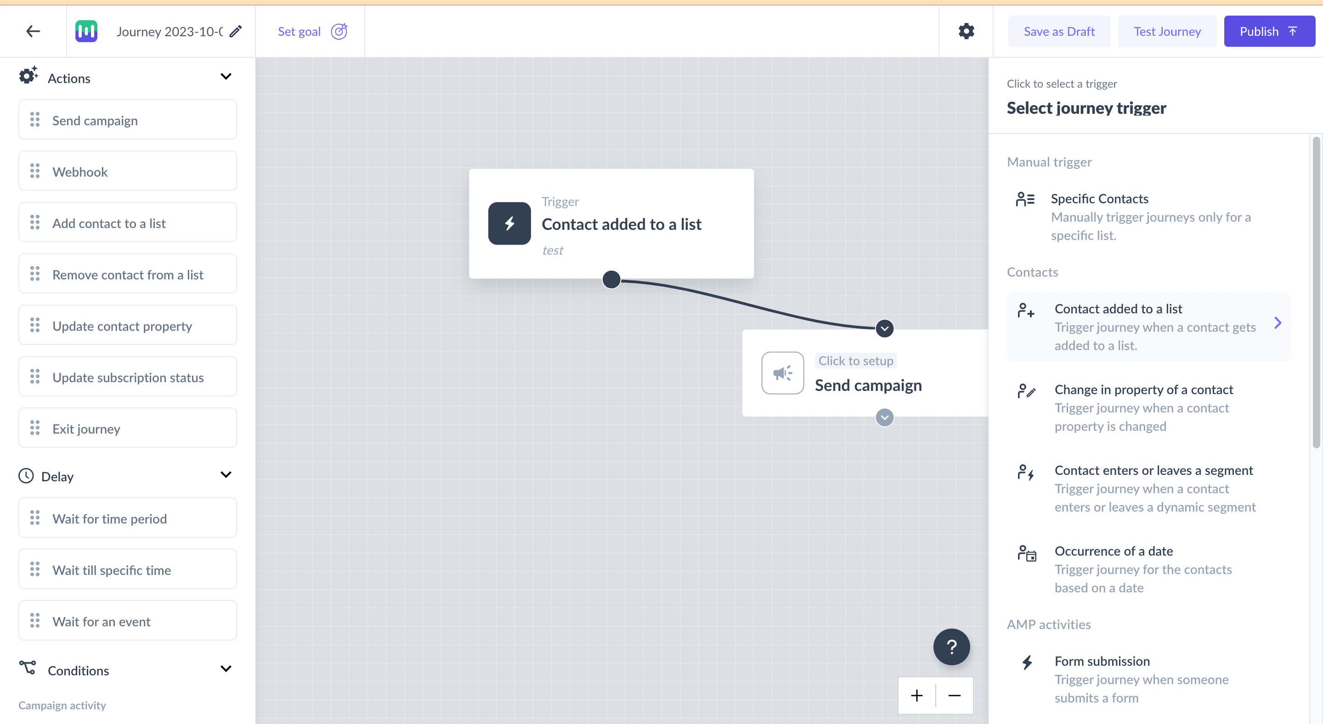The width and height of the screenshot is (1323, 724).
Task: Click the Delay section clock icon
Action: [x=26, y=476]
